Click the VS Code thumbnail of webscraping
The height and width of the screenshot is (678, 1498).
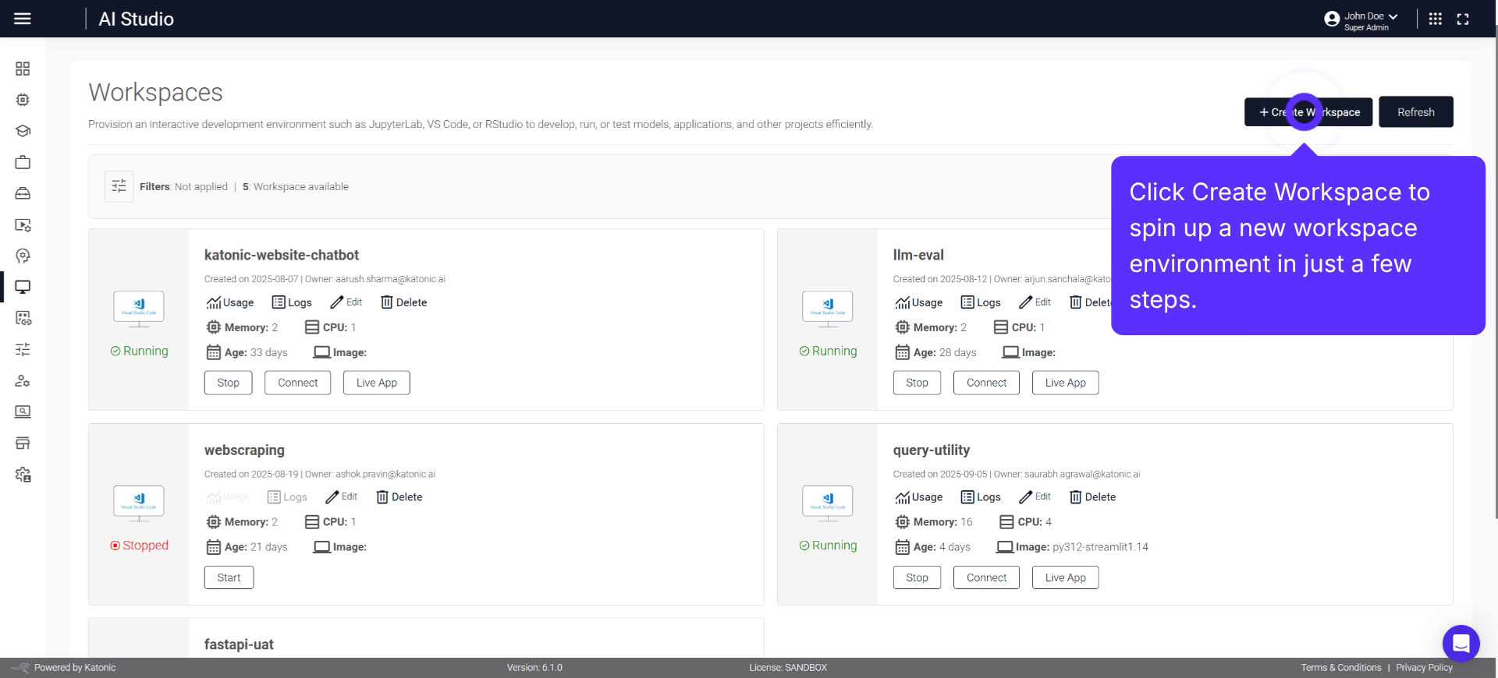pyautogui.click(x=139, y=503)
